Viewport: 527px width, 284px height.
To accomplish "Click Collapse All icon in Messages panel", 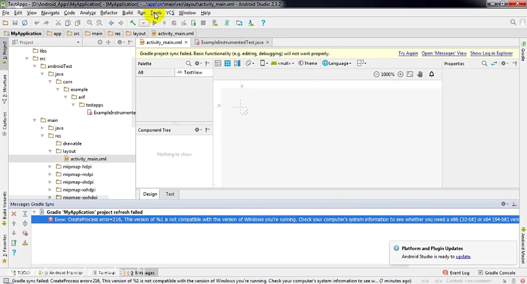I will tap(25, 223).
